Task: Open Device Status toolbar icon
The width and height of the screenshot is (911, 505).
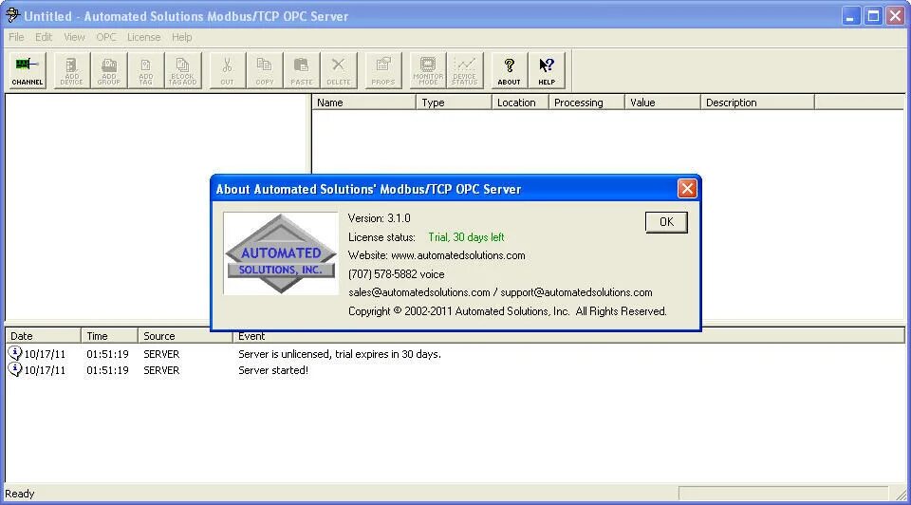Action: pyautogui.click(x=465, y=70)
